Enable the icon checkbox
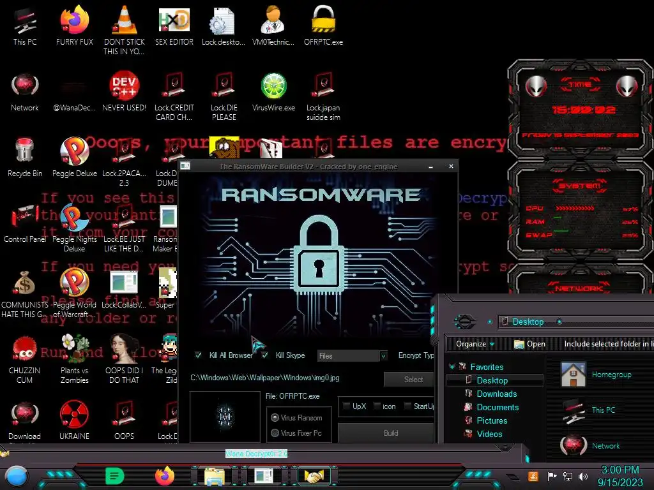The height and width of the screenshot is (490, 654). tap(377, 406)
